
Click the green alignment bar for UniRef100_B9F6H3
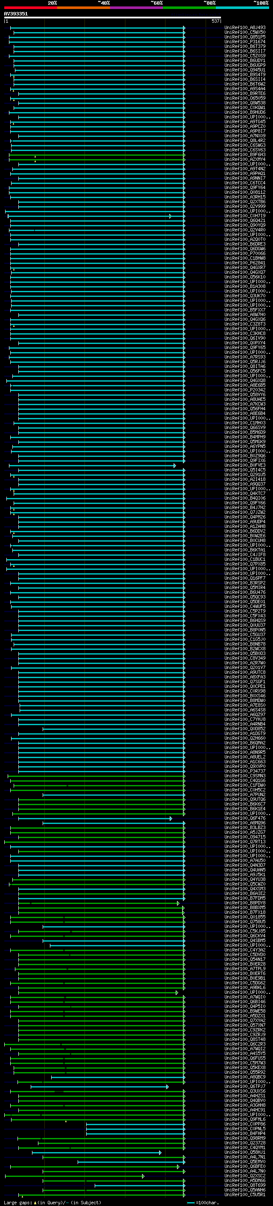[98, 155]
